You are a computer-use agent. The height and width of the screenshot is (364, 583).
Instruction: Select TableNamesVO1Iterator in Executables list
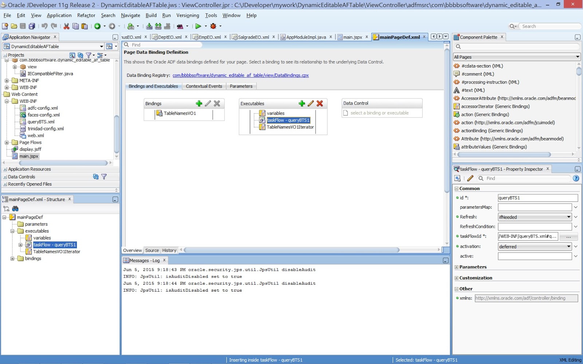(x=290, y=127)
